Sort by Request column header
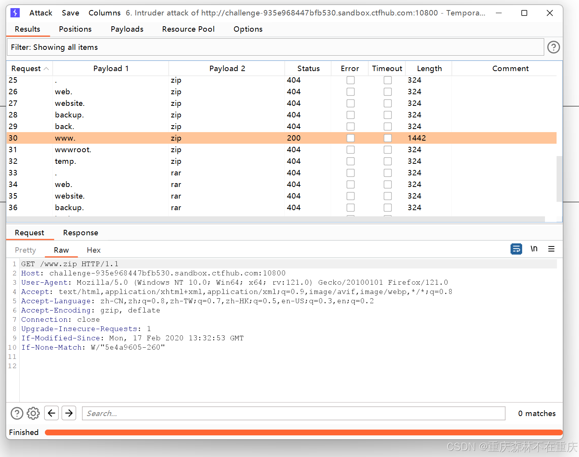The width and height of the screenshot is (579, 457). tap(30, 68)
